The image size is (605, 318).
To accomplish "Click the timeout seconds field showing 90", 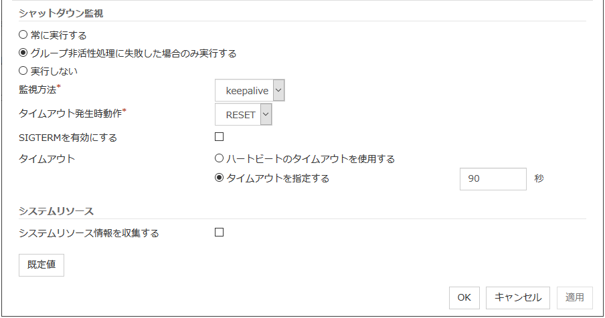I will pyautogui.click(x=493, y=179).
